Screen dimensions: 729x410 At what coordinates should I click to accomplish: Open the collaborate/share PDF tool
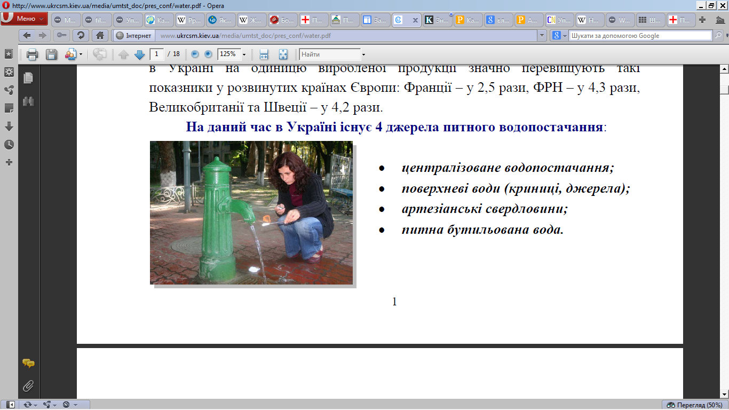(x=70, y=54)
